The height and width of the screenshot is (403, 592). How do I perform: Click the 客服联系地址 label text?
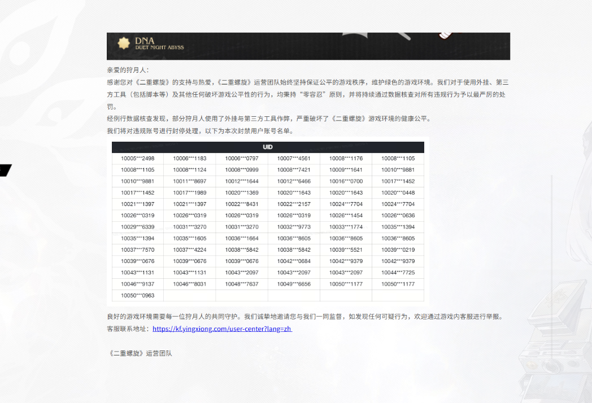point(129,328)
